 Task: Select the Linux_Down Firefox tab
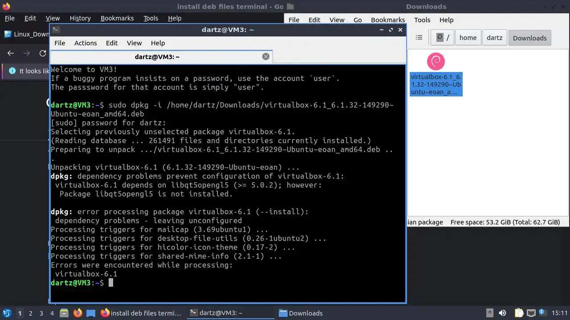27,34
